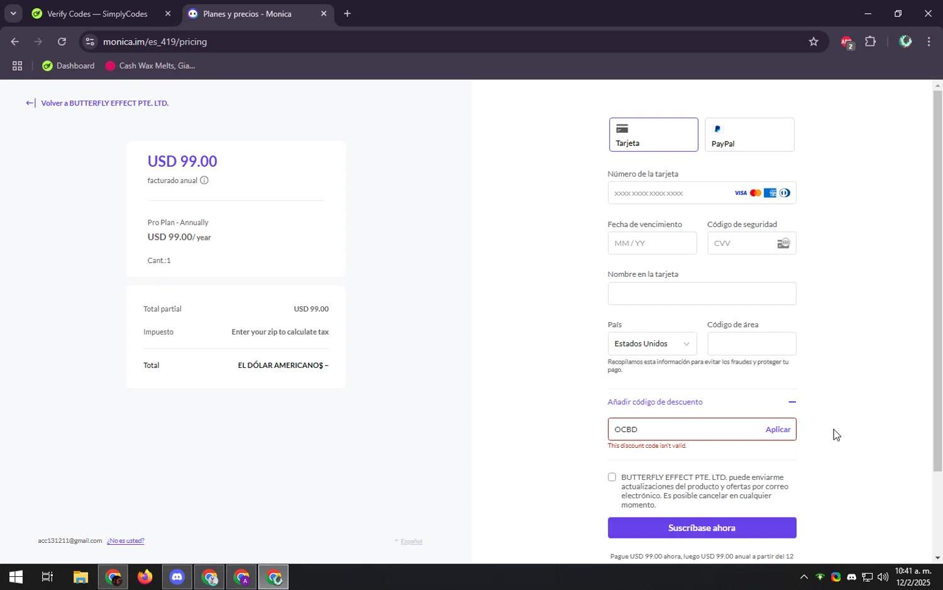
Task: Reload the Monica pricing page
Action: (x=62, y=42)
